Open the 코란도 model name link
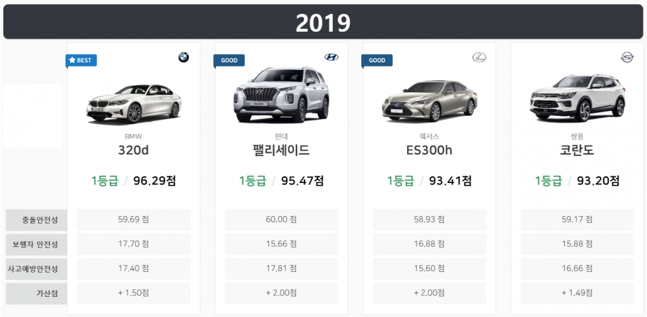 click(x=578, y=150)
